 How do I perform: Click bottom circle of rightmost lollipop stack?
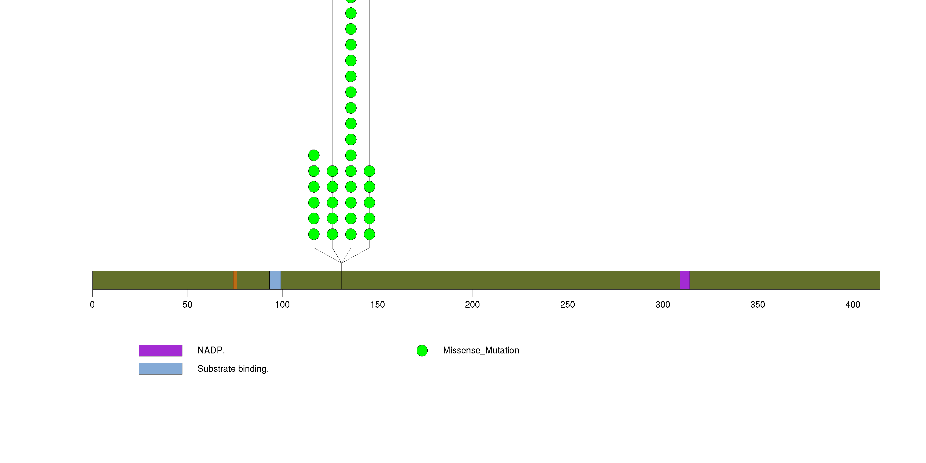(369, 234)
